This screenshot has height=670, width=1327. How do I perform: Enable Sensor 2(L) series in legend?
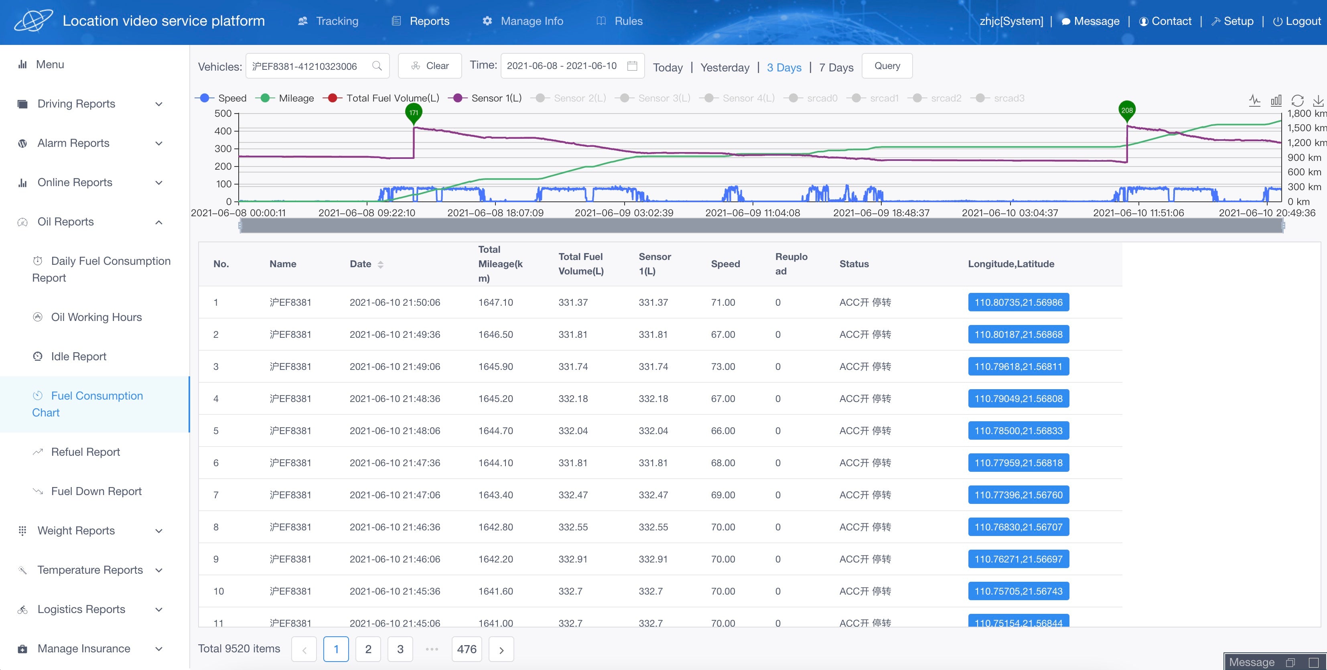[571, 98]
